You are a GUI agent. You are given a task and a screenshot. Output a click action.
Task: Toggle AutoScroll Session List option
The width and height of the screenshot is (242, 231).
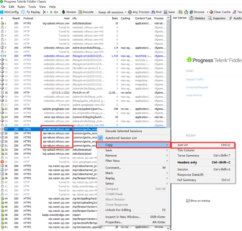tap(121, 138)
